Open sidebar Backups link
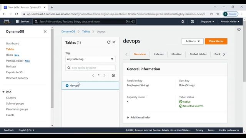Viewport: 246px width, 138px height. tap(11, 66)
